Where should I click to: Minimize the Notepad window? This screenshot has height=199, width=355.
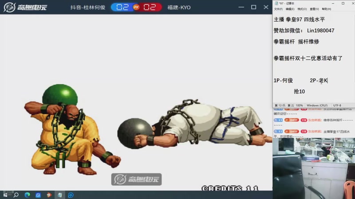point(333,4)
